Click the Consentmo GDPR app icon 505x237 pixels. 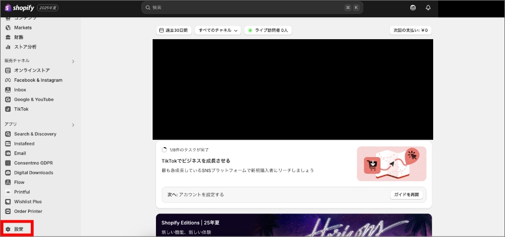pyautogui.click(x=8, y=163)
